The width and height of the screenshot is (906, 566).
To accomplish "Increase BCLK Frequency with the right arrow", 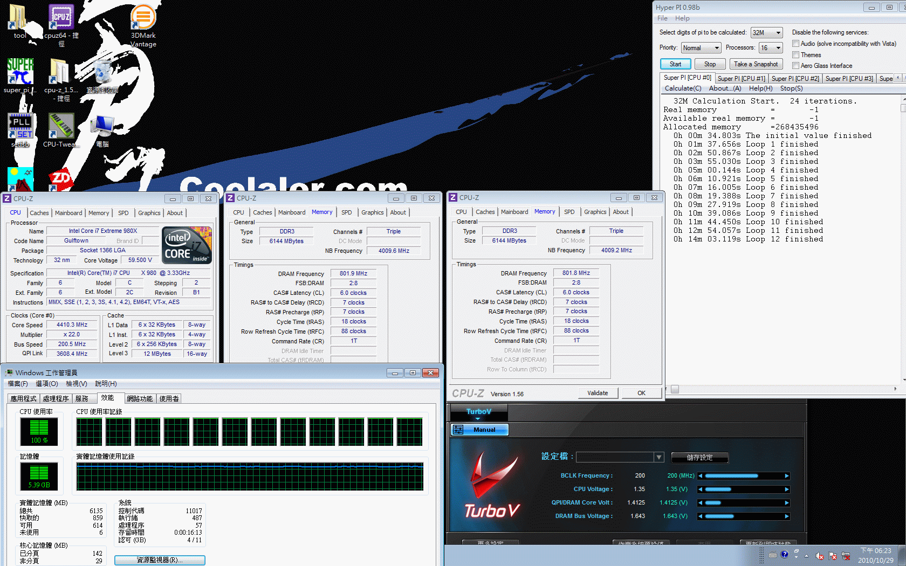I will pos(787,476).
